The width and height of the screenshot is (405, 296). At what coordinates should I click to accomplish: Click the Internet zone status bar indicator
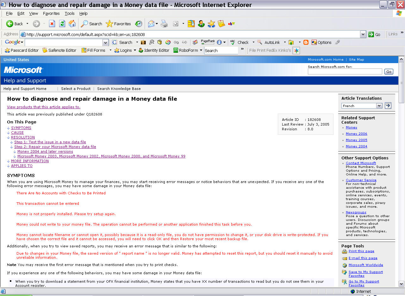(x=361, y=291)
